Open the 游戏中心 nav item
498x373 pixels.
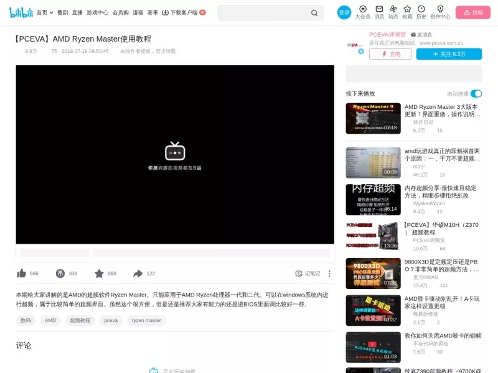(x=98, y=12)
